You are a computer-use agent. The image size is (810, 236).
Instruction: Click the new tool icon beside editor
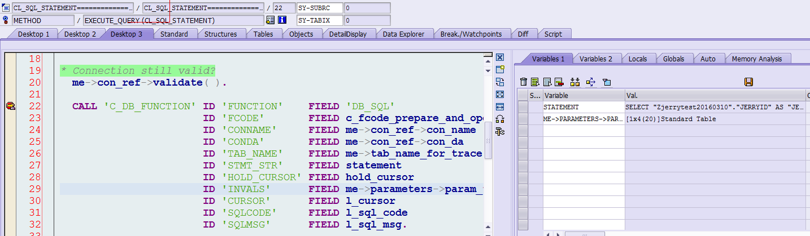[x=500, y=69]
